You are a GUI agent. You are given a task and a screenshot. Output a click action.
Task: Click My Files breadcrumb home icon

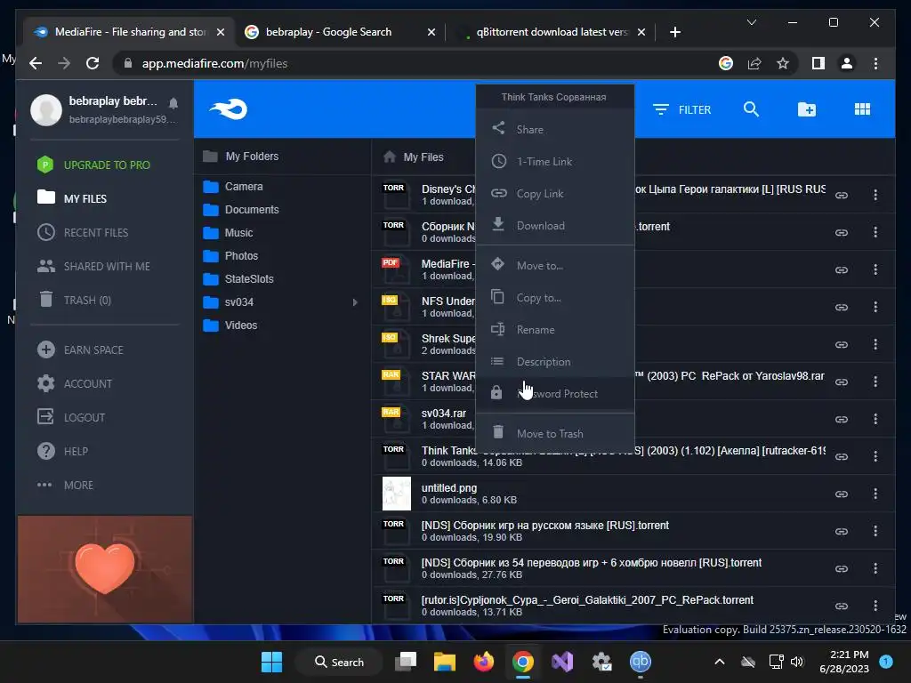point(390,157)
